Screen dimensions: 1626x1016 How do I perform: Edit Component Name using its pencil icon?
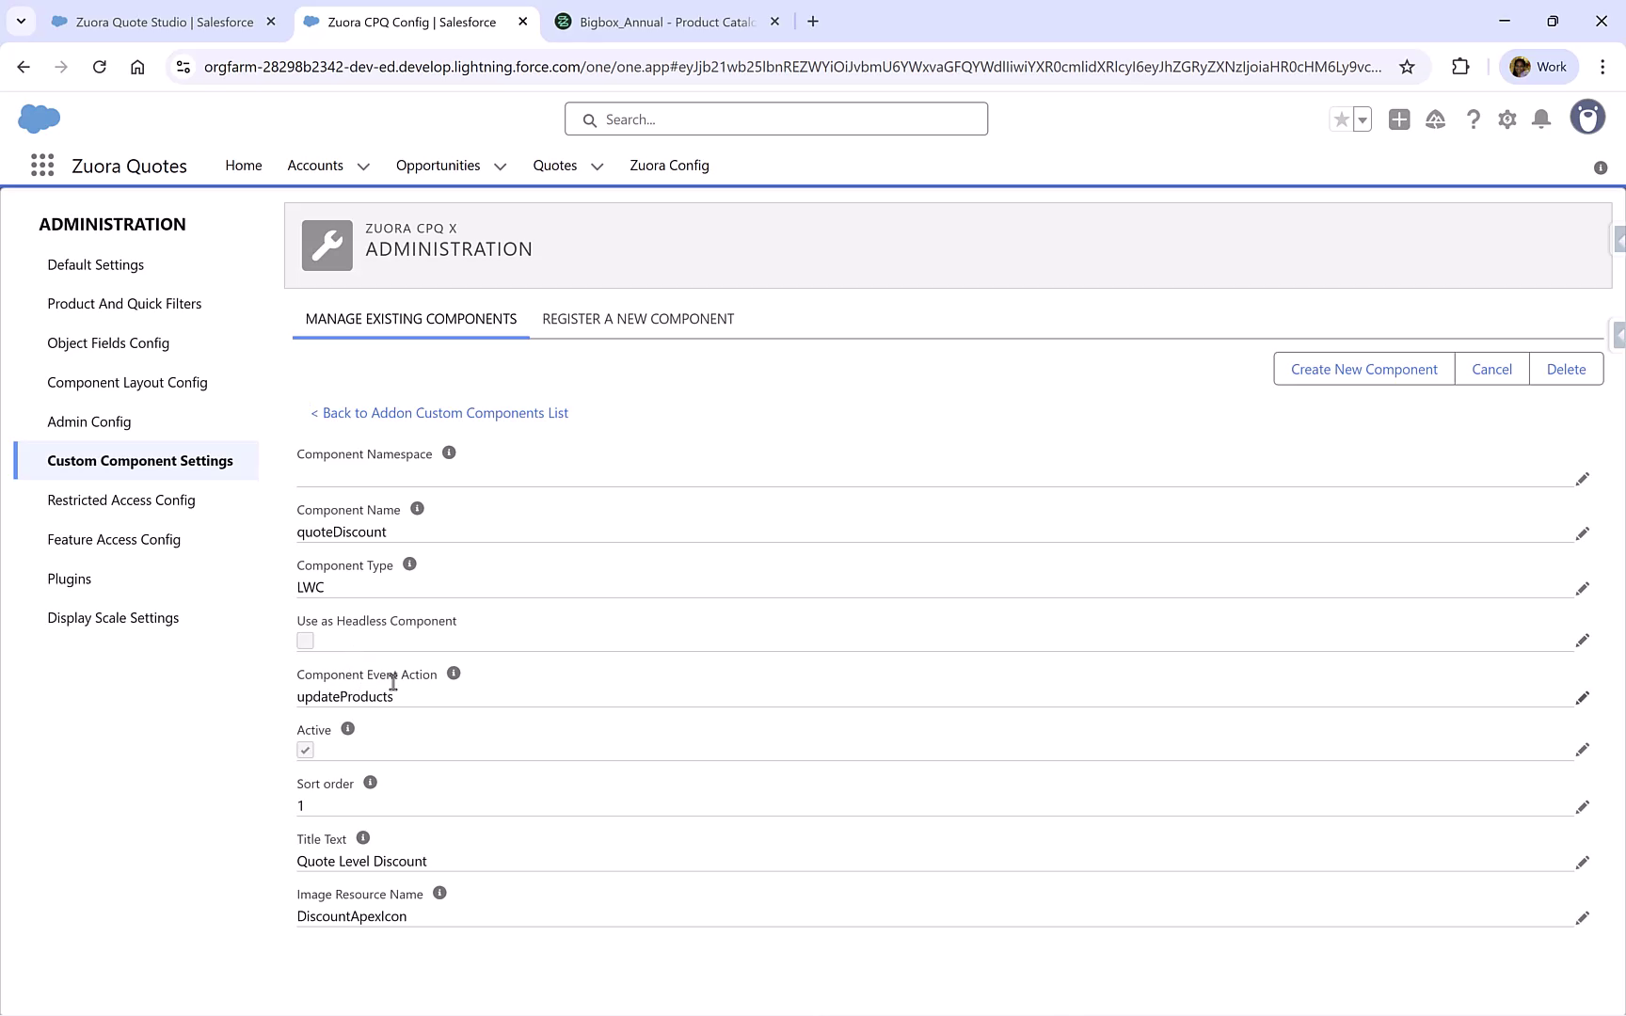(x=1582, y=533)
